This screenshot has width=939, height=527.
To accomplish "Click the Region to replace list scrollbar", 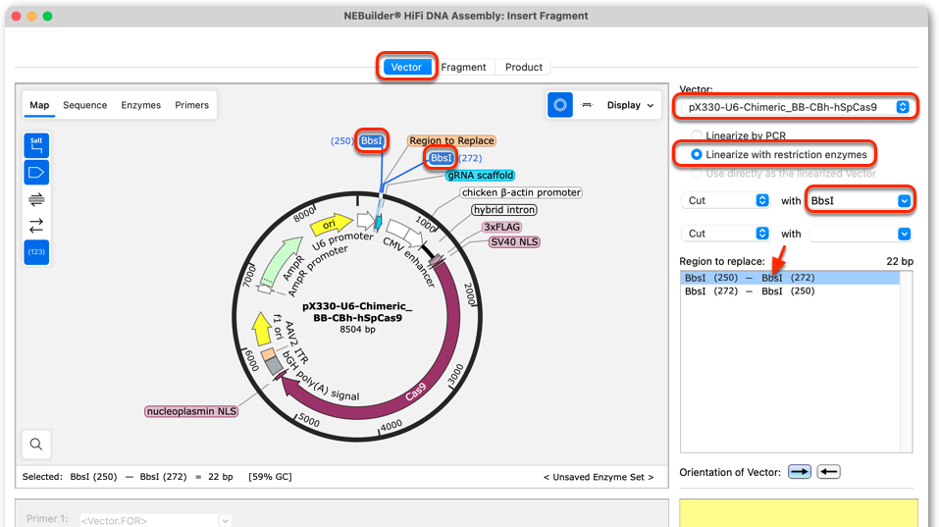I will click(x=906, y=362).
